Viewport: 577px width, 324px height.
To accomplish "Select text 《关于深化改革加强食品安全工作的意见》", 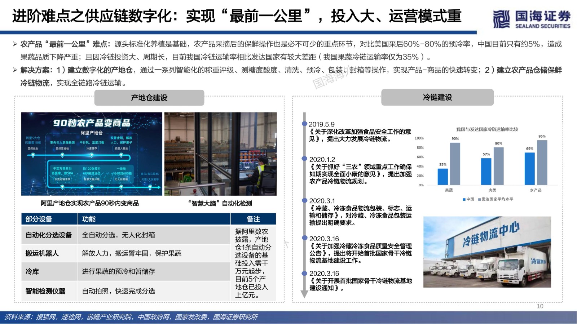I will [x=360, y=135].
